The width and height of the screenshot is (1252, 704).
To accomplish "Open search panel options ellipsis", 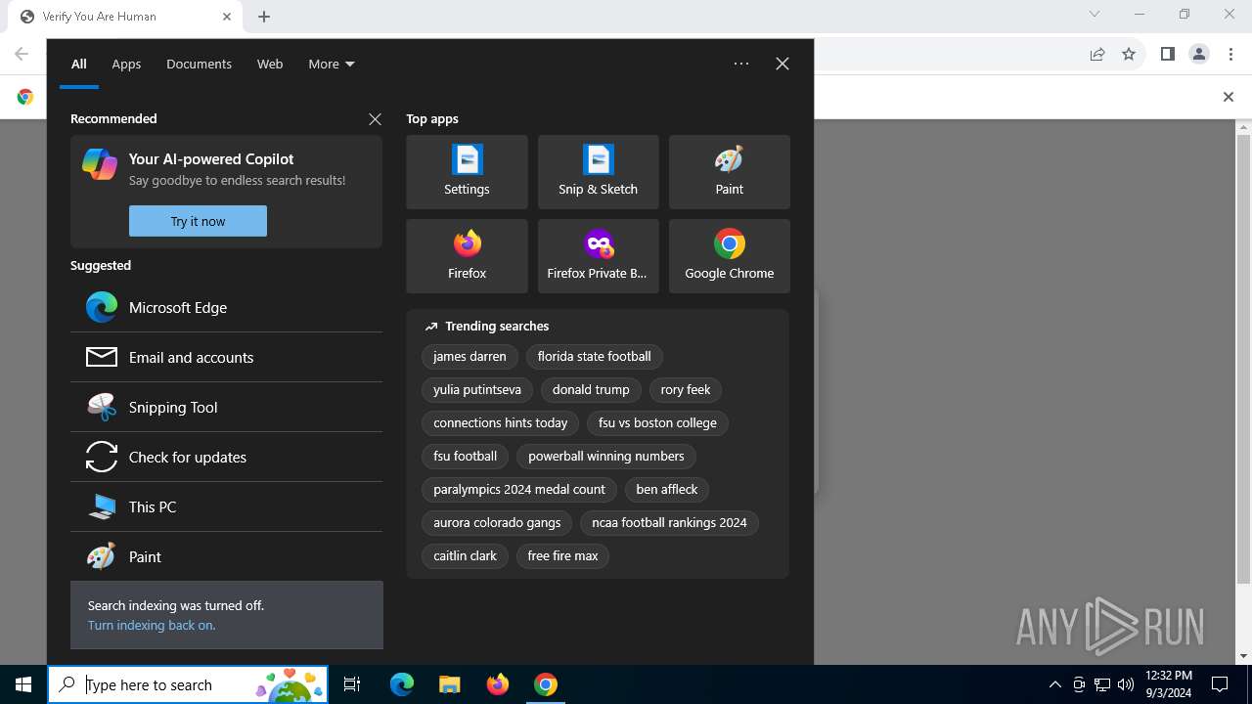I will pyautogui.click(x=741, y=64).
